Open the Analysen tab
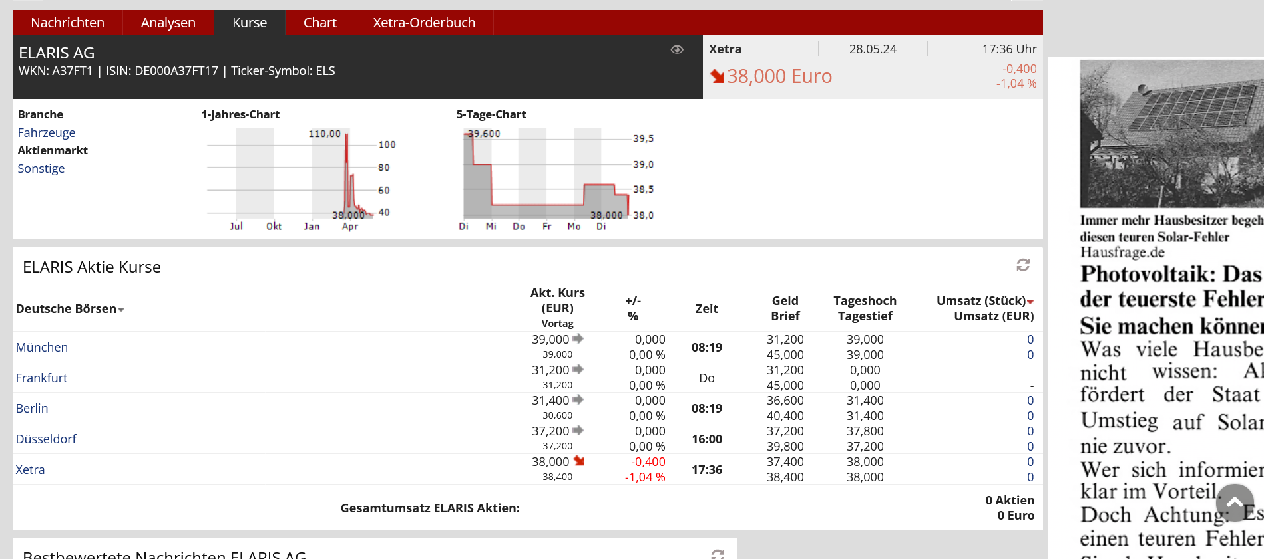The height and width of the screenshot is (559, 1264). point(168,23)
